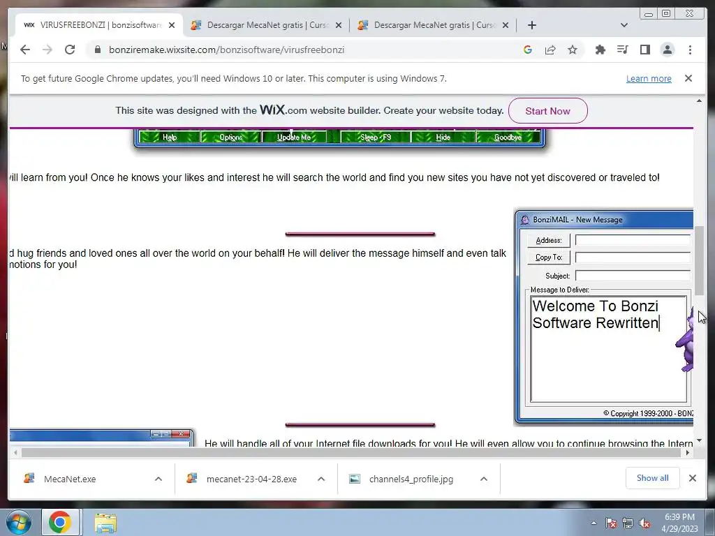Click the horizontal scroll left arrow
This screenshot has width=715, height=536.
pyautogui.click(x=15, y=452)
